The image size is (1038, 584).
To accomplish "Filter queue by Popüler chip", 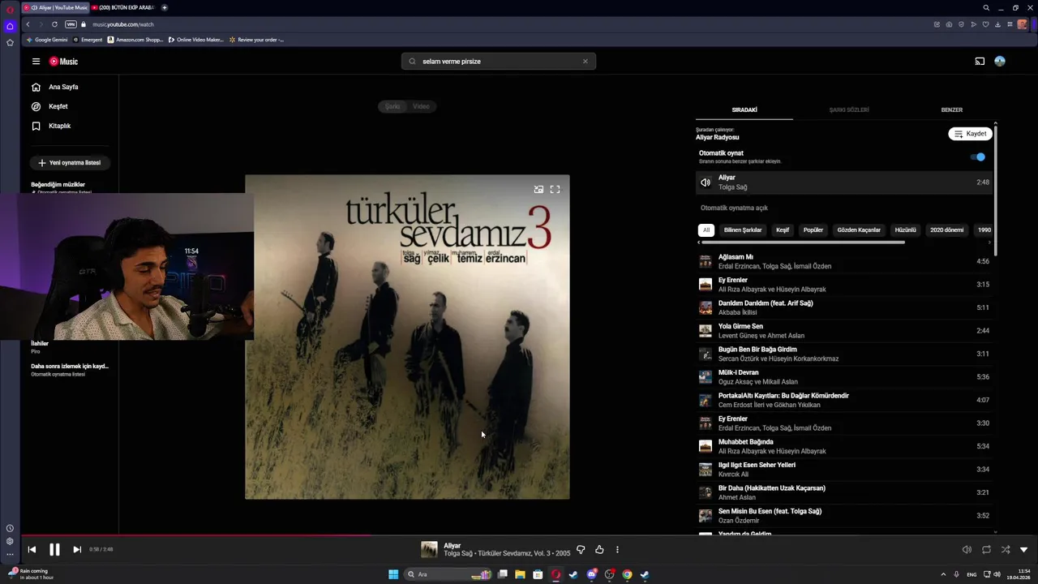I will pos(813,230).
